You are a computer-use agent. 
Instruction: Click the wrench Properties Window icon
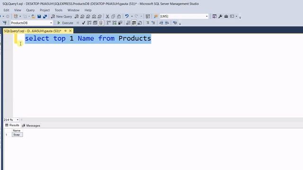tap(220, 17)
